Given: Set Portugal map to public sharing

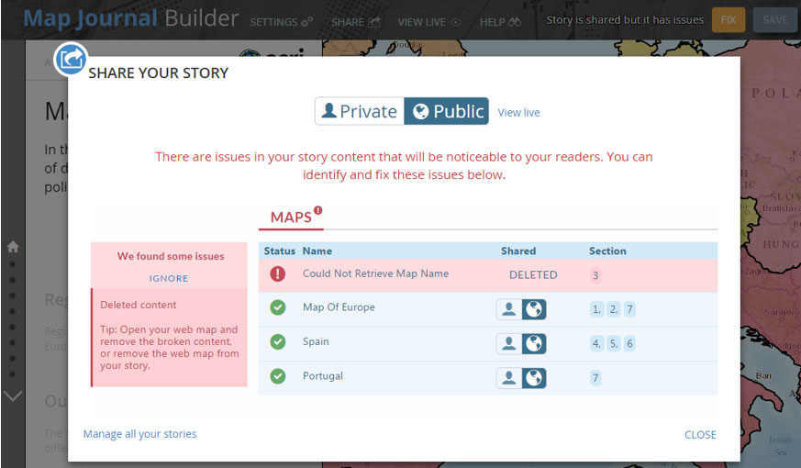Looking at the screenshot, I should tap(534, 378).
